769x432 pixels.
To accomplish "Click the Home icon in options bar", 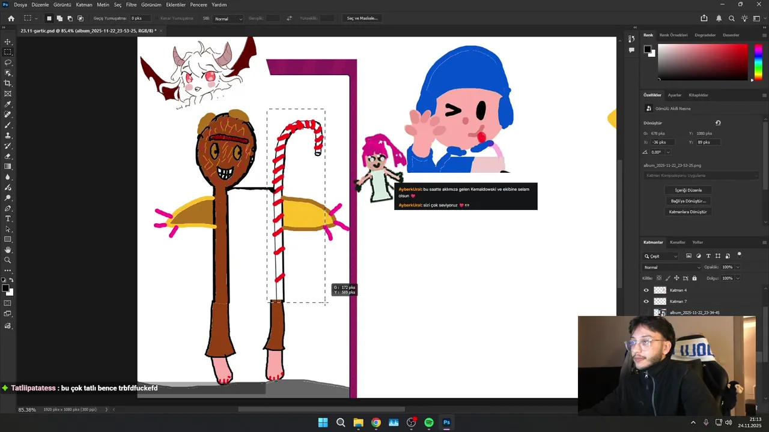I will click(11, 19).
